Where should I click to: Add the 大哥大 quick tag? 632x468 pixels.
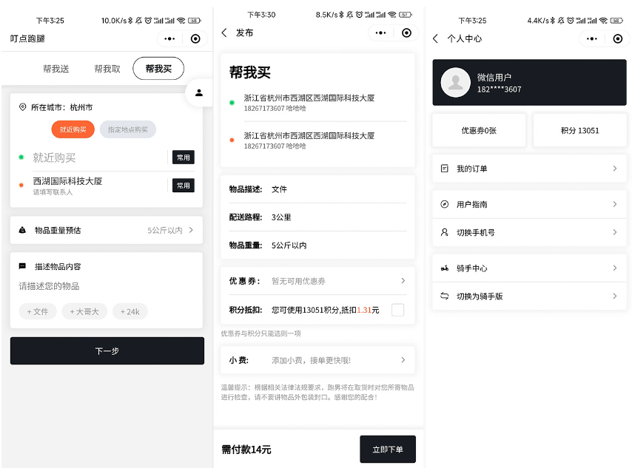coord(84,311)
